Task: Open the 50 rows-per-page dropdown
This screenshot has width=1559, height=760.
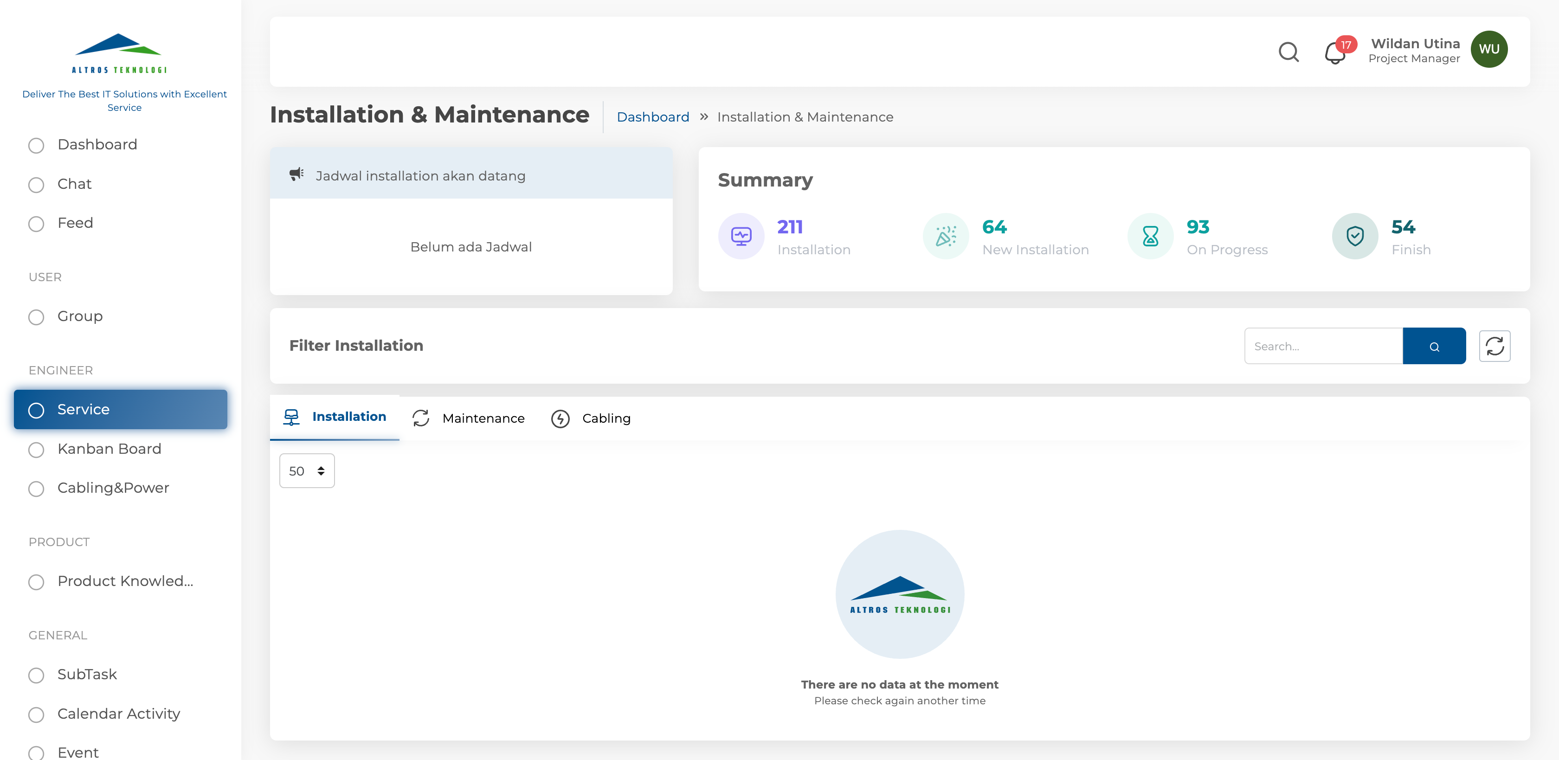Action: pos(307,471)
